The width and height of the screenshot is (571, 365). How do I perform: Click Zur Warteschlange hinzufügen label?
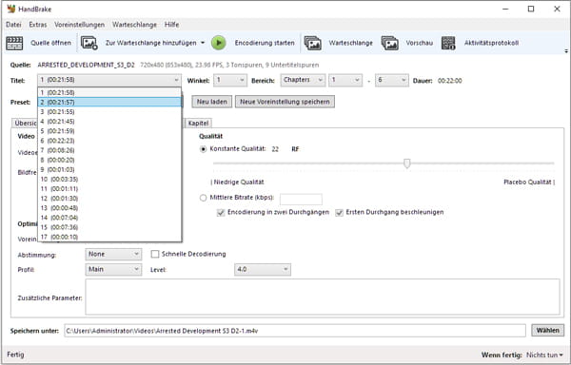click(150, 43)
